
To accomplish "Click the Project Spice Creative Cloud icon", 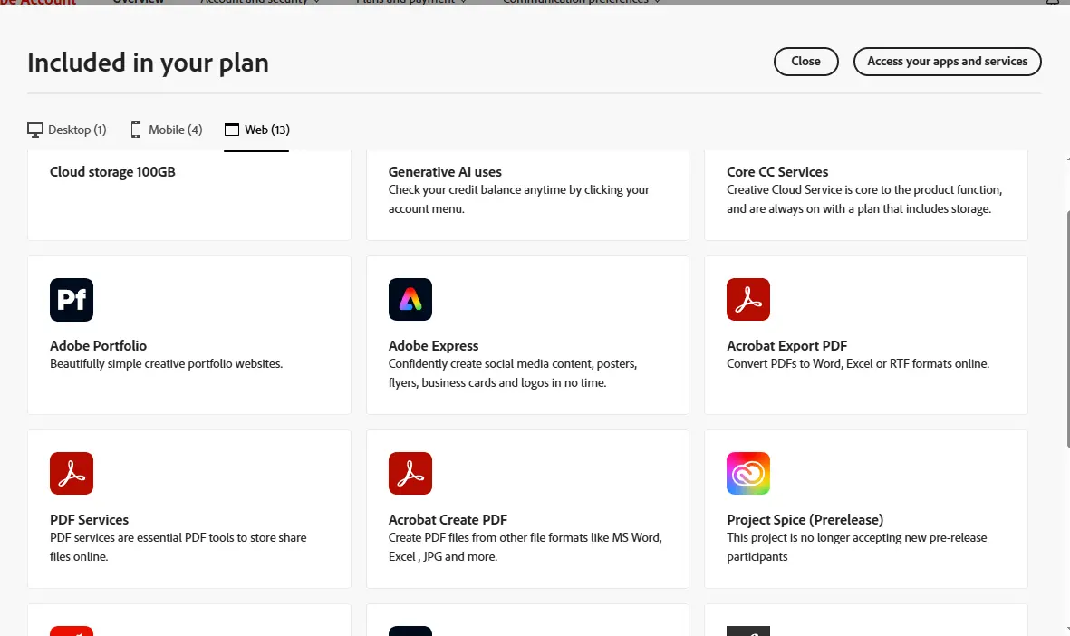I will [x=747, y=474].
